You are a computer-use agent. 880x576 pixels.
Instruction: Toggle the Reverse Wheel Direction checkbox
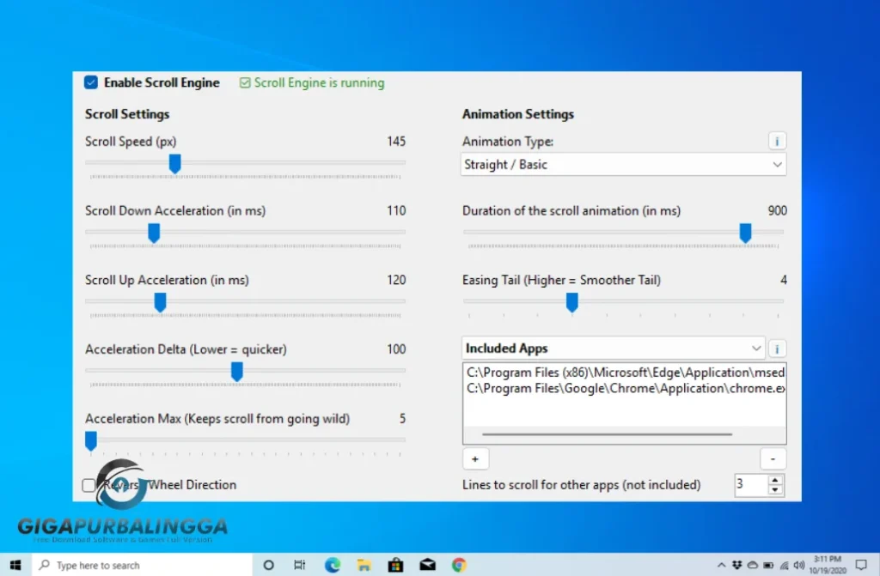click(x=89, y=485)
